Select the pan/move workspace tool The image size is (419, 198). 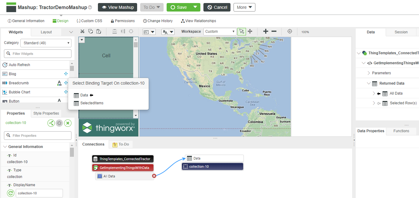(x=250, y=31)
